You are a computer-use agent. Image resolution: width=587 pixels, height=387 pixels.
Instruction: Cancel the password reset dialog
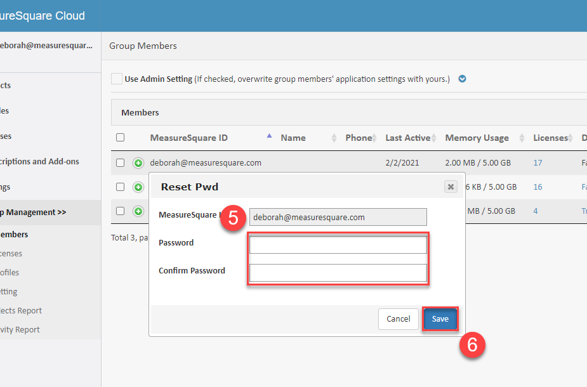[x=399, y=319]
